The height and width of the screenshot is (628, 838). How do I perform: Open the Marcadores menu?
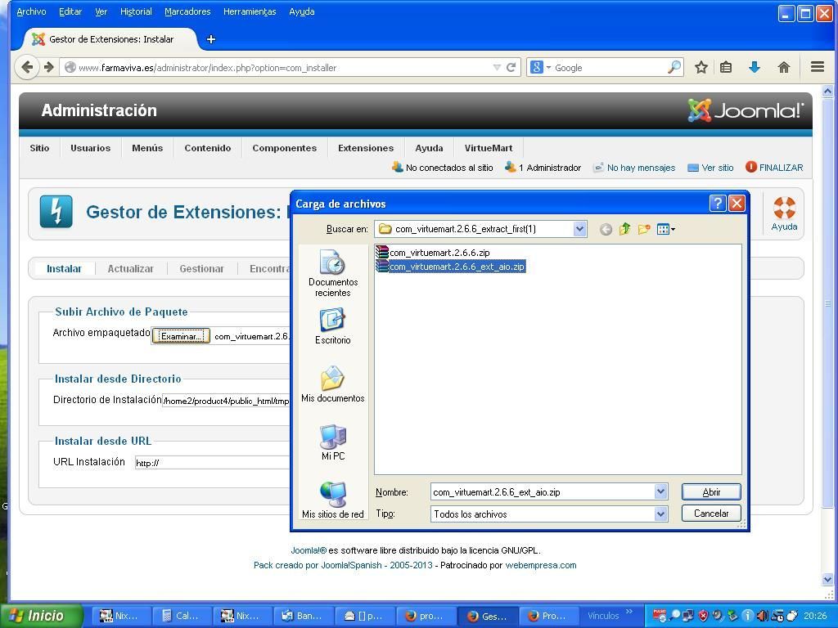click(187, 11)
